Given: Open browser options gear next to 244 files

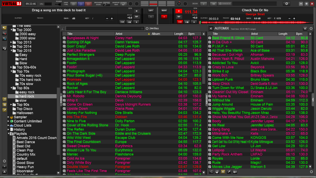Looking at the screenshot, I should (x=147, y=28).
